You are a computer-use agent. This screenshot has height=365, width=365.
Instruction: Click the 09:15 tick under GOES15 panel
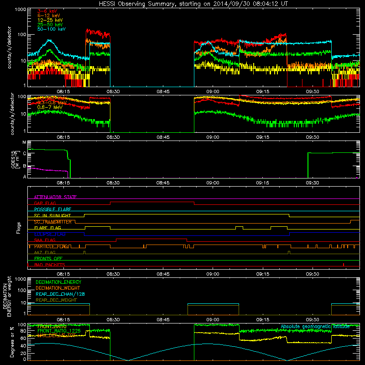[x=263, y=183]
